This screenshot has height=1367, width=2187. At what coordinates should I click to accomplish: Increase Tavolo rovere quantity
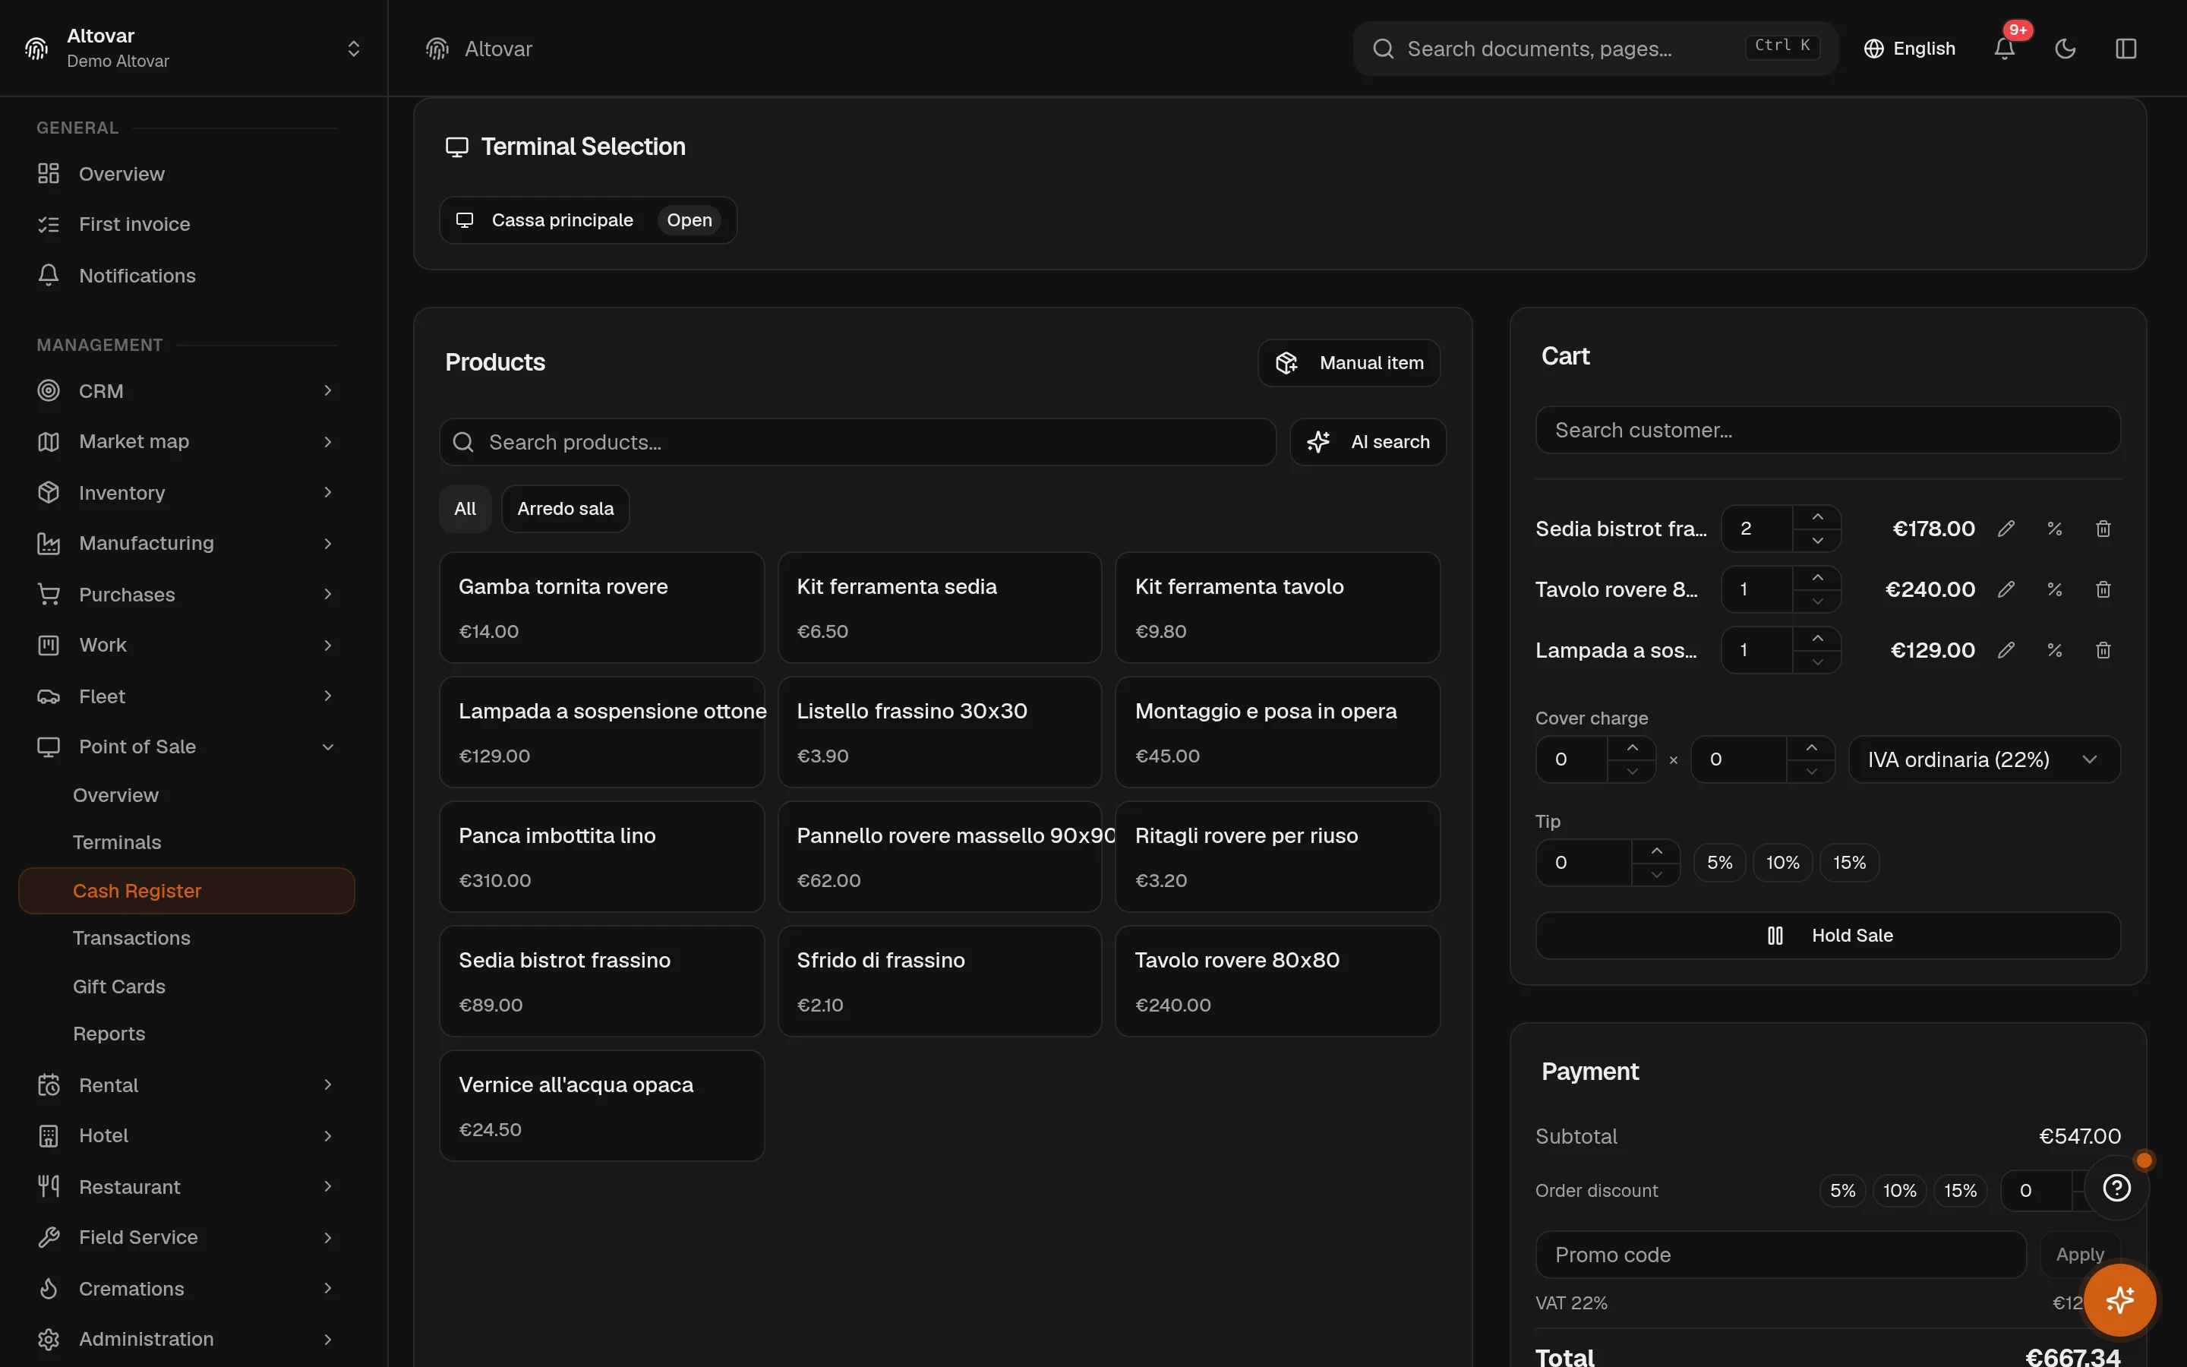click(1816, 578)
